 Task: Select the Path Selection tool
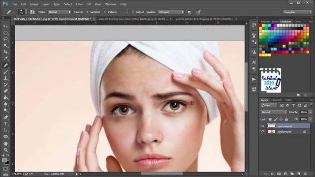pyautogui.click(x=5, y=130)
